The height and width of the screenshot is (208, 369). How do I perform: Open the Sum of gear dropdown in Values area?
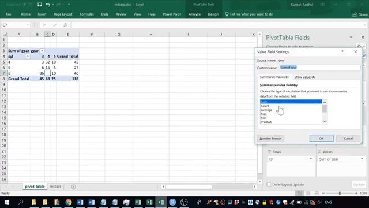pyautogui.click(x=362, y=159)
